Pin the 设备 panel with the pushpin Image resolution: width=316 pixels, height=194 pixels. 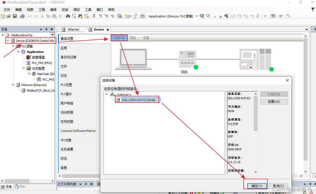click(x=46, y=29)
